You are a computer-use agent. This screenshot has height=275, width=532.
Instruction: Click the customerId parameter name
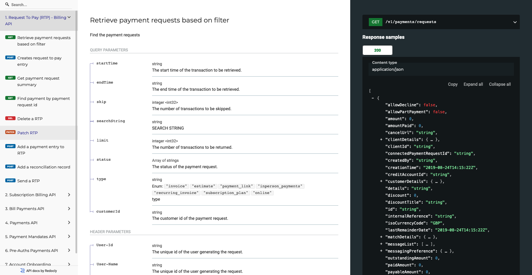coord(108,211)
